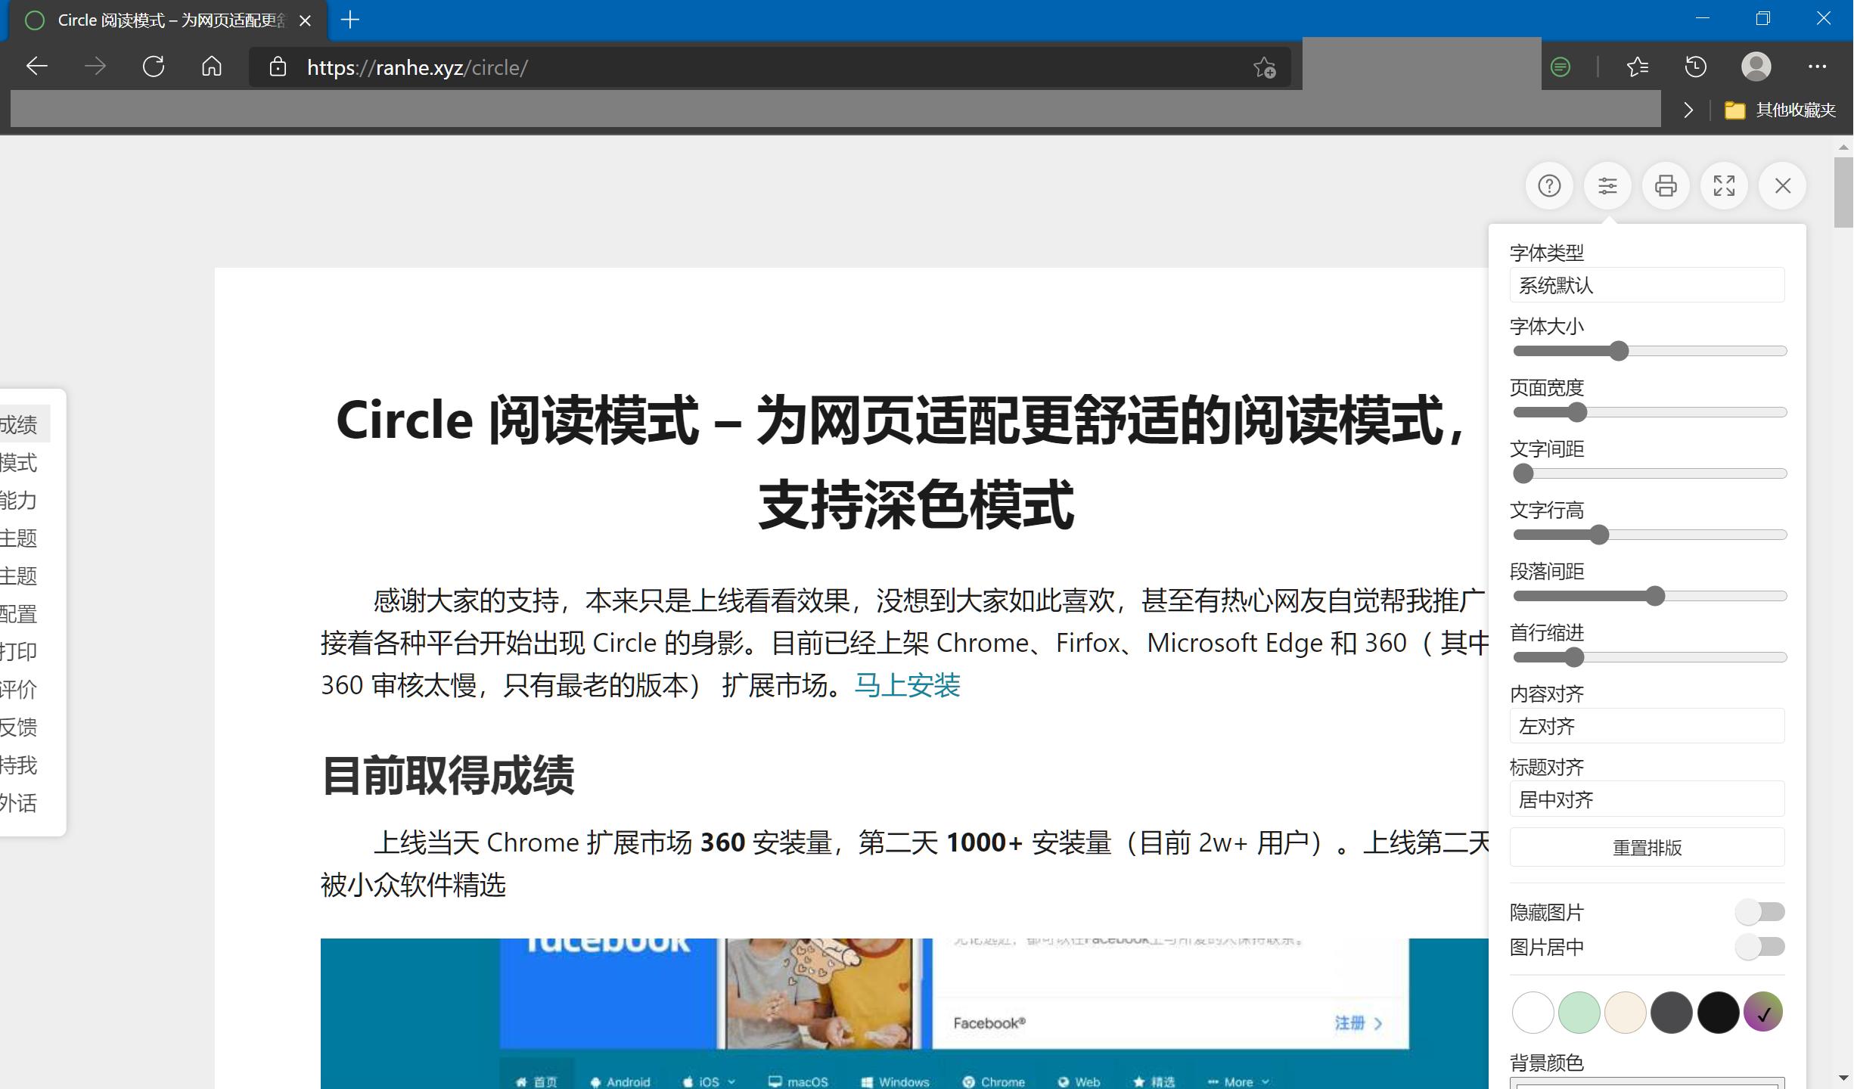This screenshot has height=1089, width=1854.
Task: Jump to 能力 in the outline sidebar
Action: pyautogui.click(x=19, y=500)
